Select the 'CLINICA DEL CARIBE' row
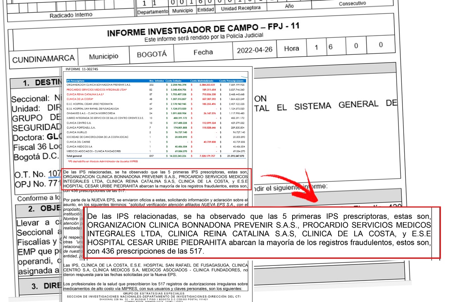 [155, 142]
